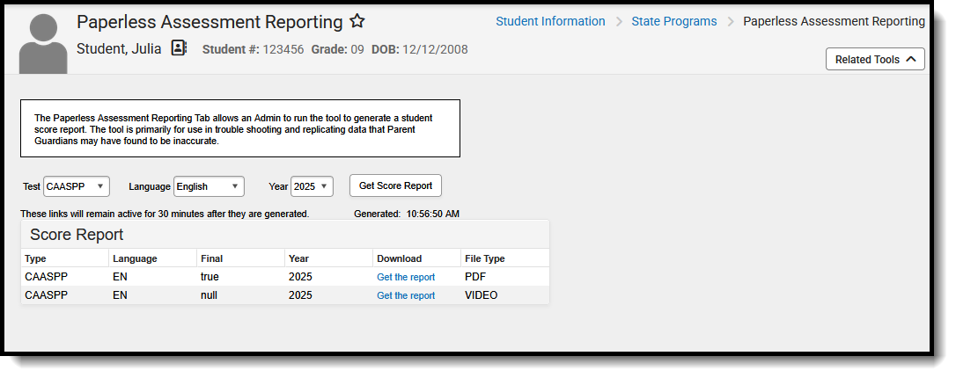The height and width of the screenshot is (378, 956).
Task: Click CAASPP type cell in the PDF row
Action: tap(47, 277)
